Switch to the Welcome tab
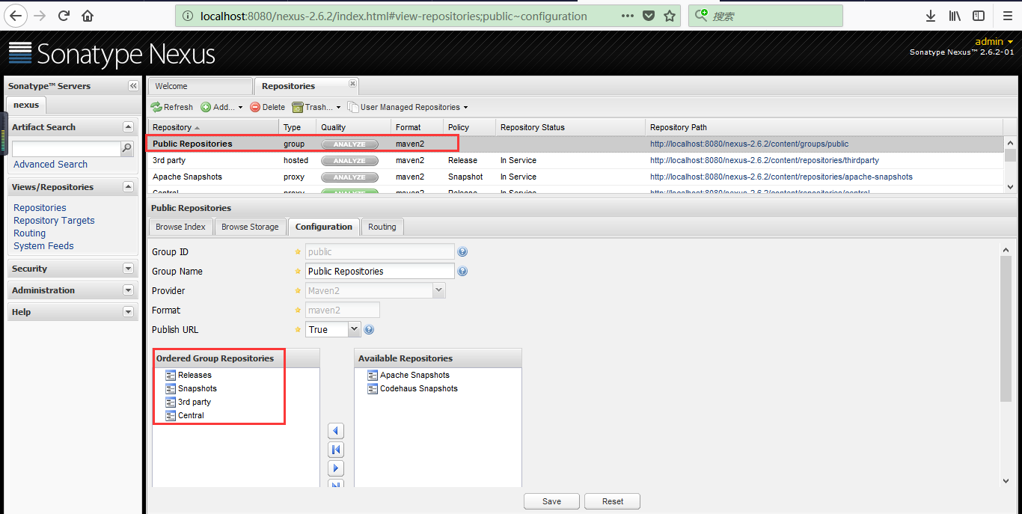This screenshot has height=514, width=1022. point(201,86)
